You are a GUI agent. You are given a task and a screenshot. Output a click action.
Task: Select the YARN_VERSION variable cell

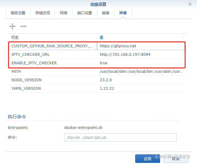(x=53, y=89)
